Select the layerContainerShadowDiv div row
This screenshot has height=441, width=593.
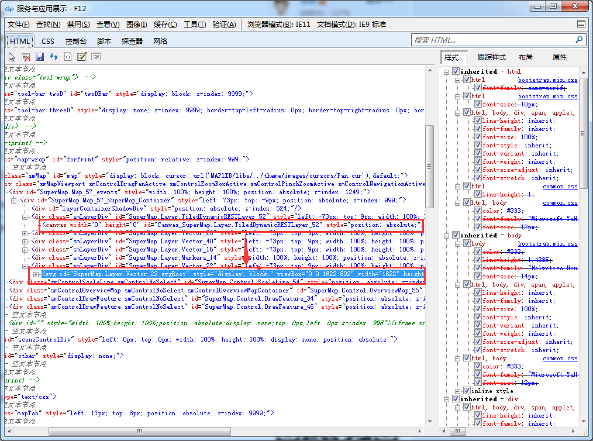click(x=167, y=208)
